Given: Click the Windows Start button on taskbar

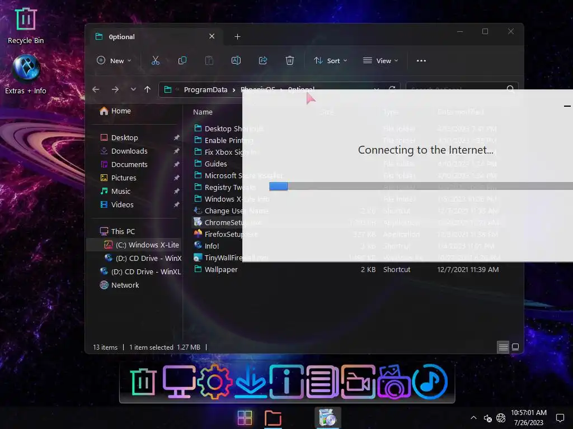Looking at the screenshot, I should click(245, 418).
